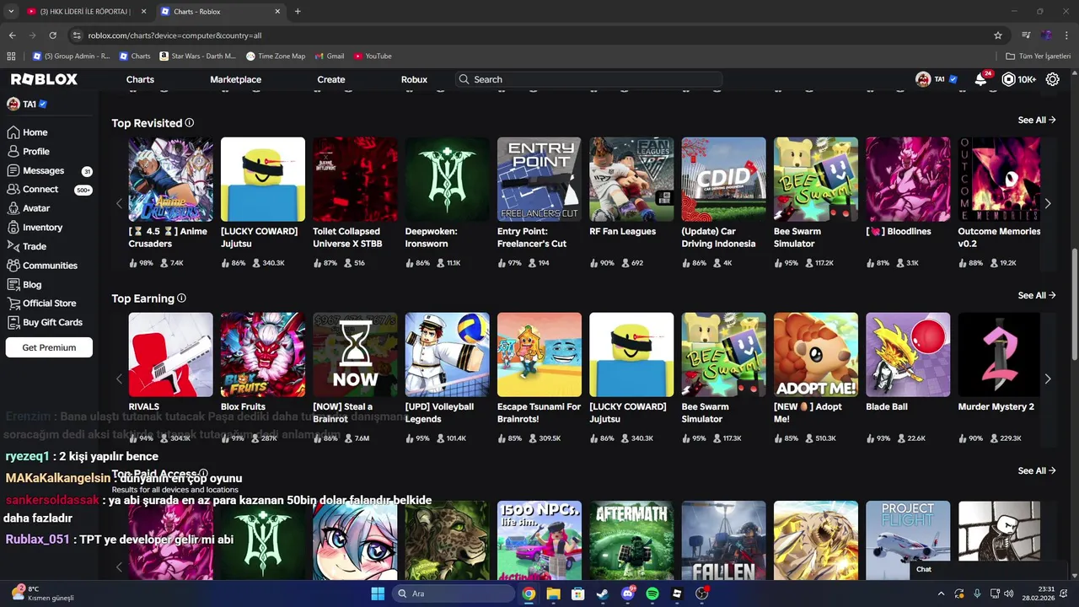The height and width of the screenshot is (607, 1079).
Task: Open a new browser tab
Action: [298, 12]
